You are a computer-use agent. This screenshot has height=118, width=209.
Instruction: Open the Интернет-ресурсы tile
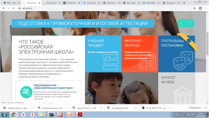(140, 54)
